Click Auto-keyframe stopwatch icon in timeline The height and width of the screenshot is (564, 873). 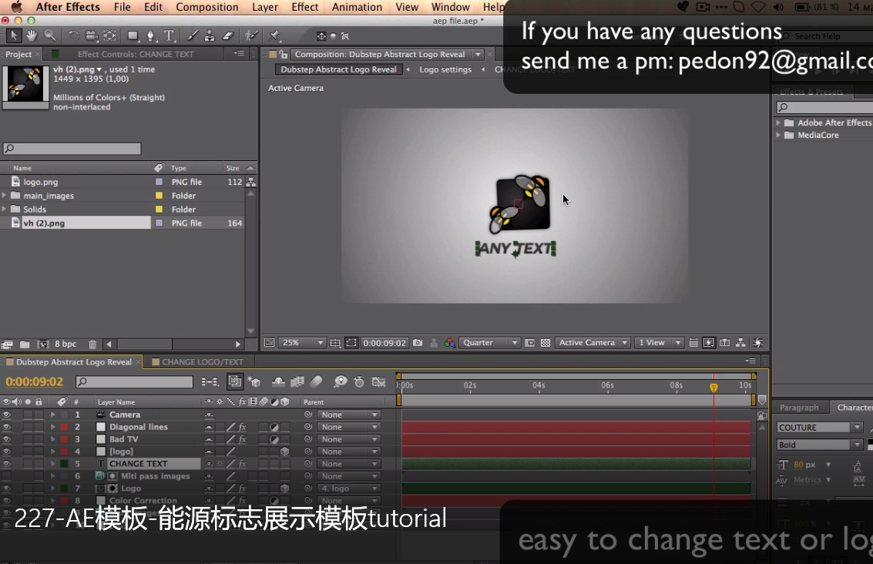pos(359,381)
